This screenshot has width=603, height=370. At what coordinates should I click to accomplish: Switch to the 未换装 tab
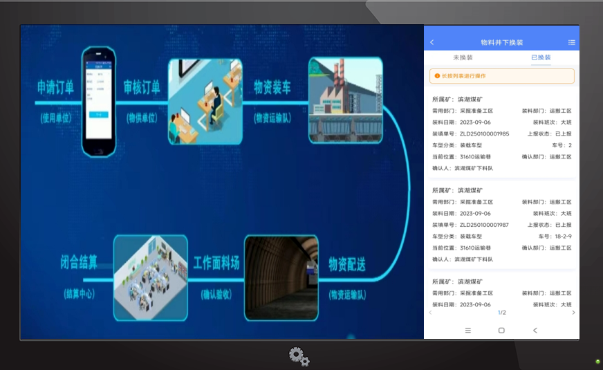463,57
